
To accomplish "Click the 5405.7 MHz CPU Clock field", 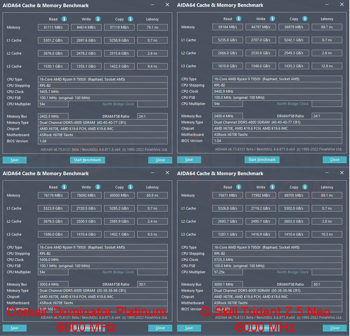I will point(103,92).
